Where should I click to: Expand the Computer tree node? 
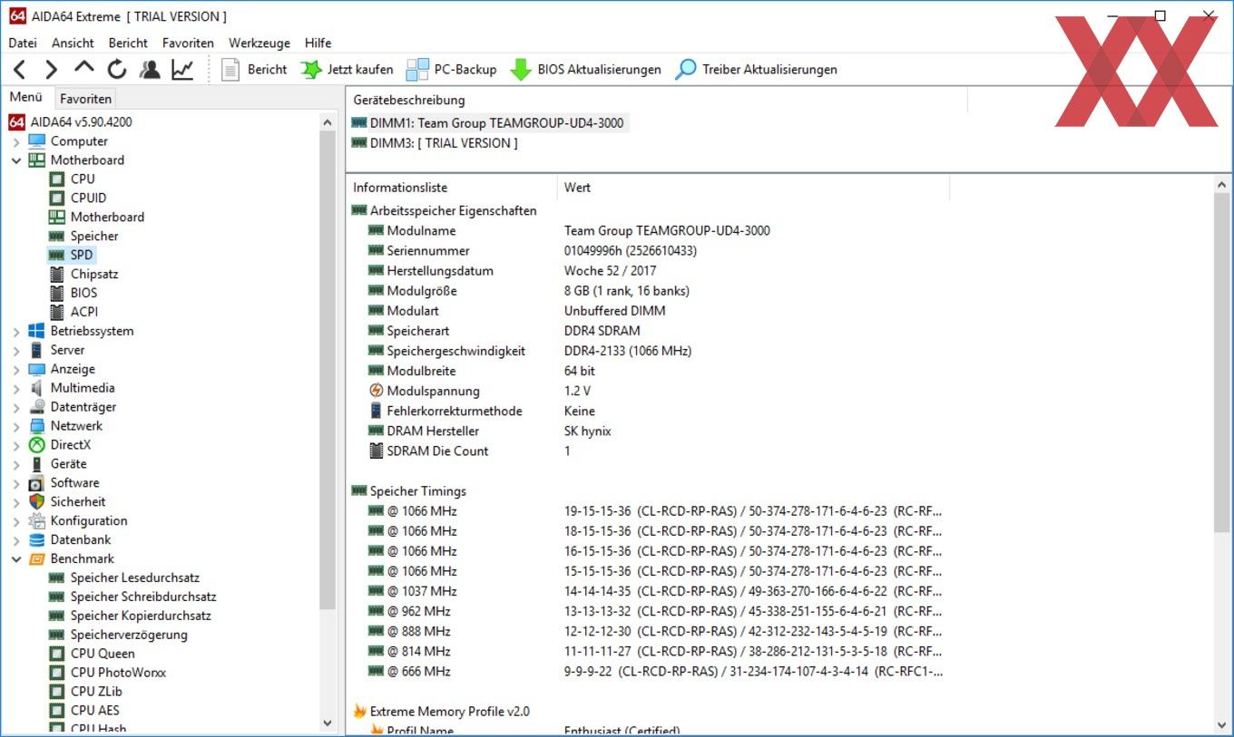tap(16, 141)
